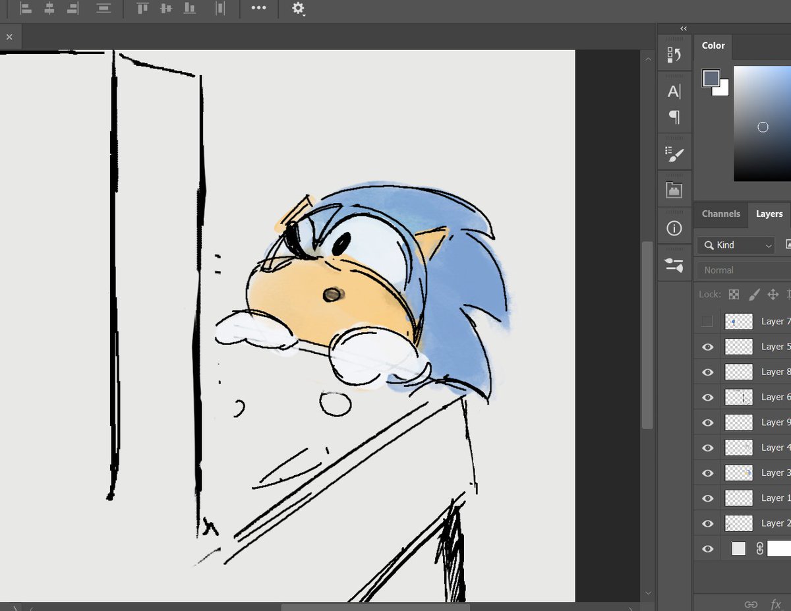Hide Layer 4 using its eye icon

click(x=707, y=448)
